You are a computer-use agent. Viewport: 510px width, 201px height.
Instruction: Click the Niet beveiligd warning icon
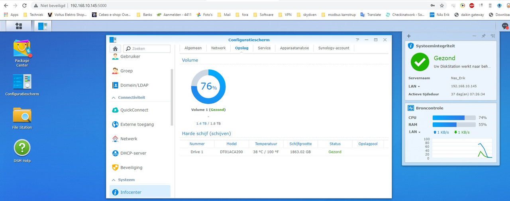coord(36,6)
